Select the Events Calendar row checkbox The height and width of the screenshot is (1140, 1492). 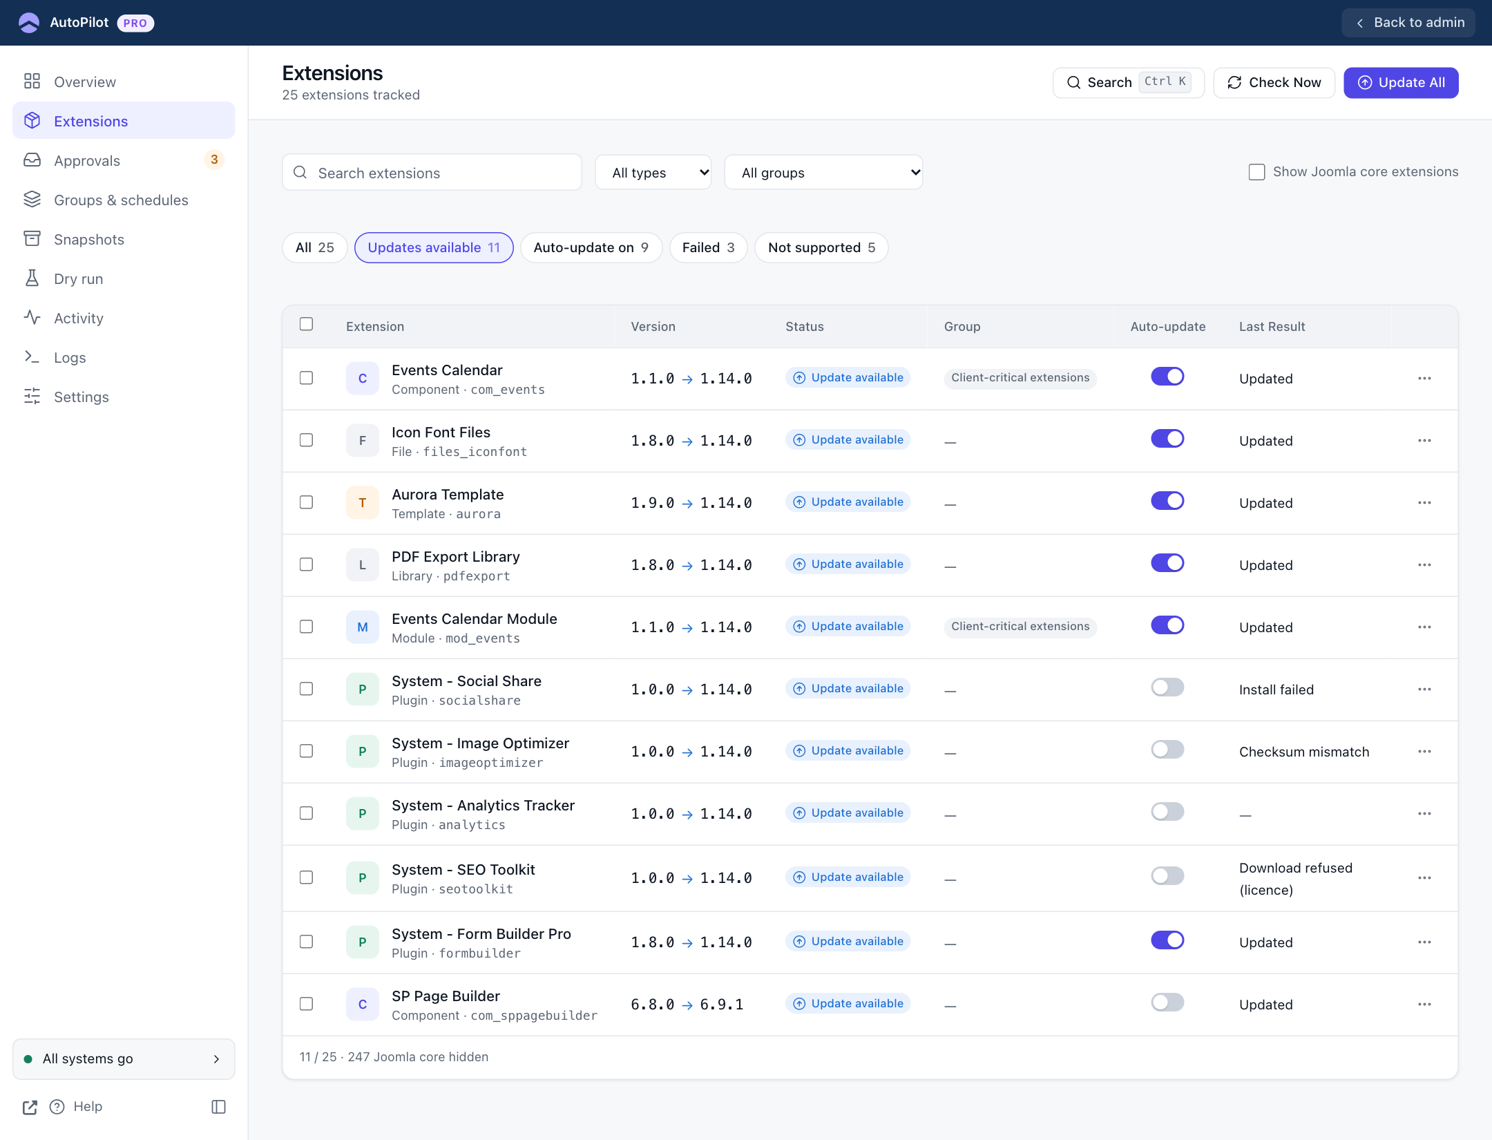306,378
